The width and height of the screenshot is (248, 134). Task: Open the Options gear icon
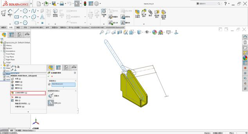(x=96, y=4)
